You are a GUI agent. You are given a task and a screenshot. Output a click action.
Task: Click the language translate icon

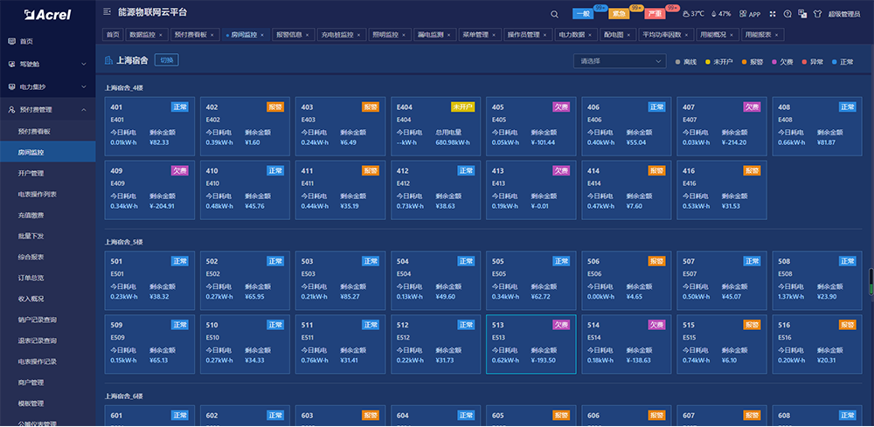pyautogui.click(x=801, y=14)
